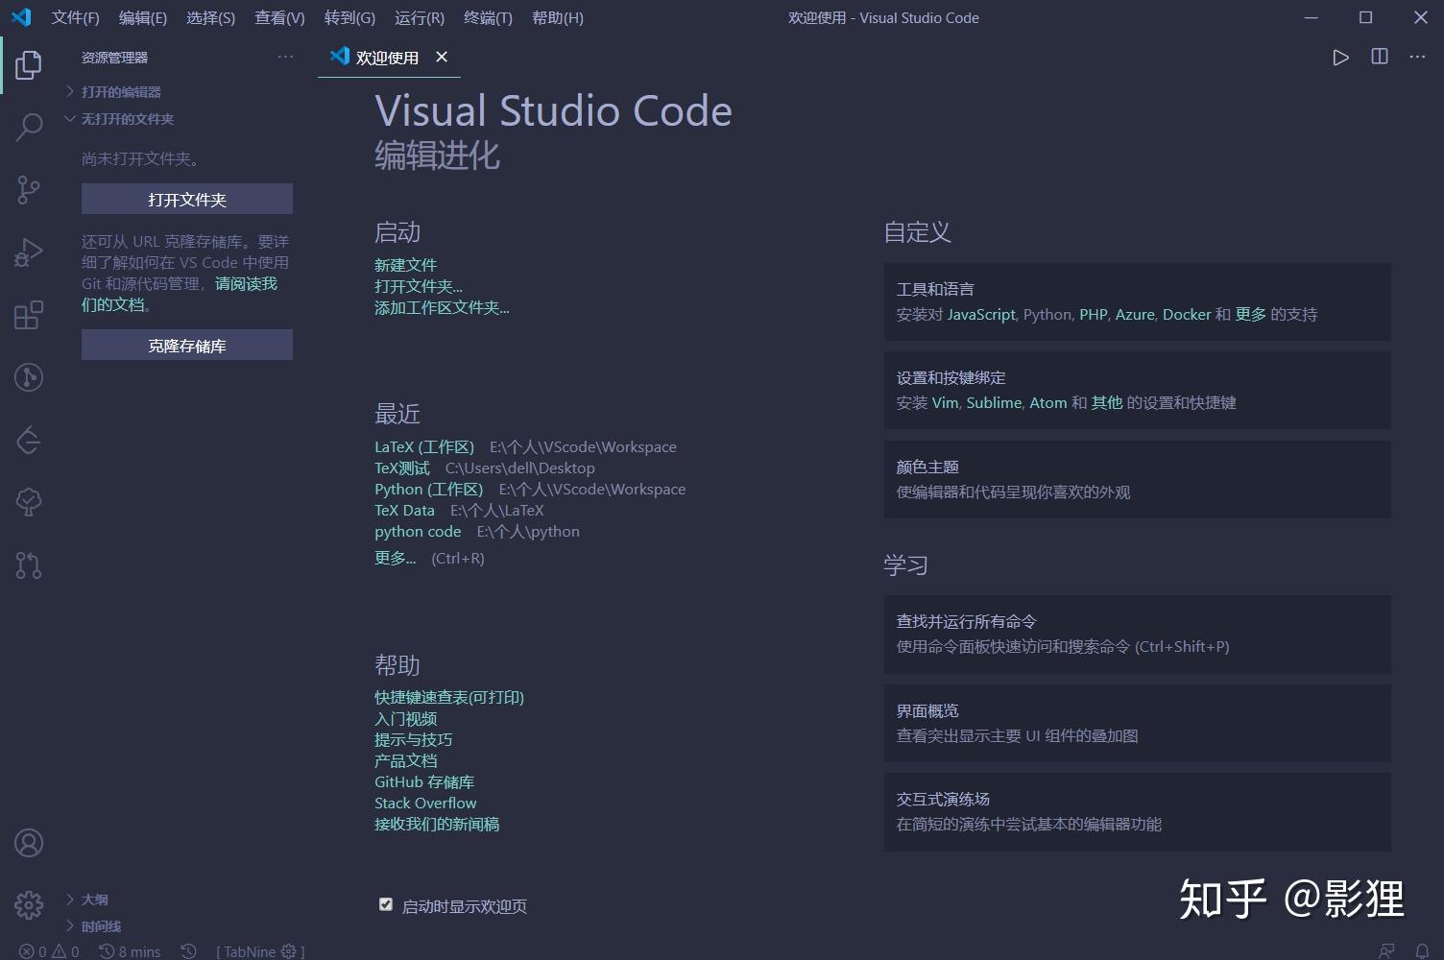Open the Extensions view
Image resolution: width=1444 pixels, height=960 pixels.
28,314
